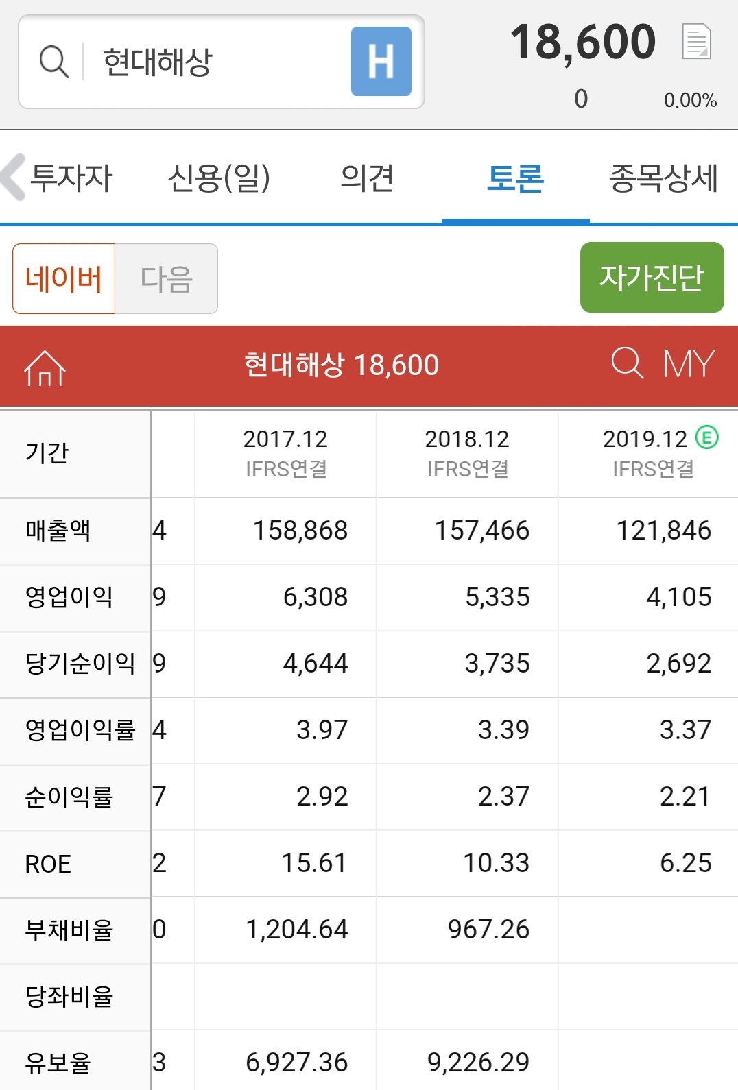Select the 6.25 ROE value
The image size is (738, 1090).
[x=686, y=863]
